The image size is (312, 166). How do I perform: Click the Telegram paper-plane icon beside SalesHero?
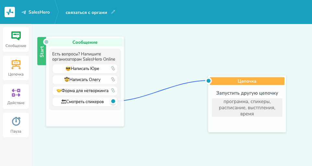[x=24, y=12]
